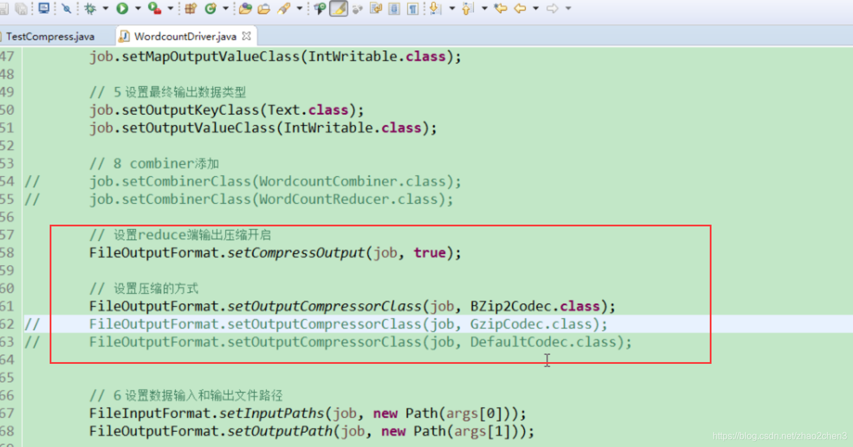Click the Previous Annotation up-arrow icon
Viewport: 853px width, 447px height.
click(468, 9)
